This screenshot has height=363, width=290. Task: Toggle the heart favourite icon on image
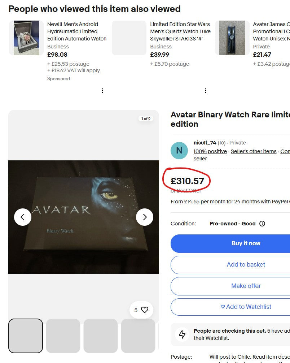[144, 310]
